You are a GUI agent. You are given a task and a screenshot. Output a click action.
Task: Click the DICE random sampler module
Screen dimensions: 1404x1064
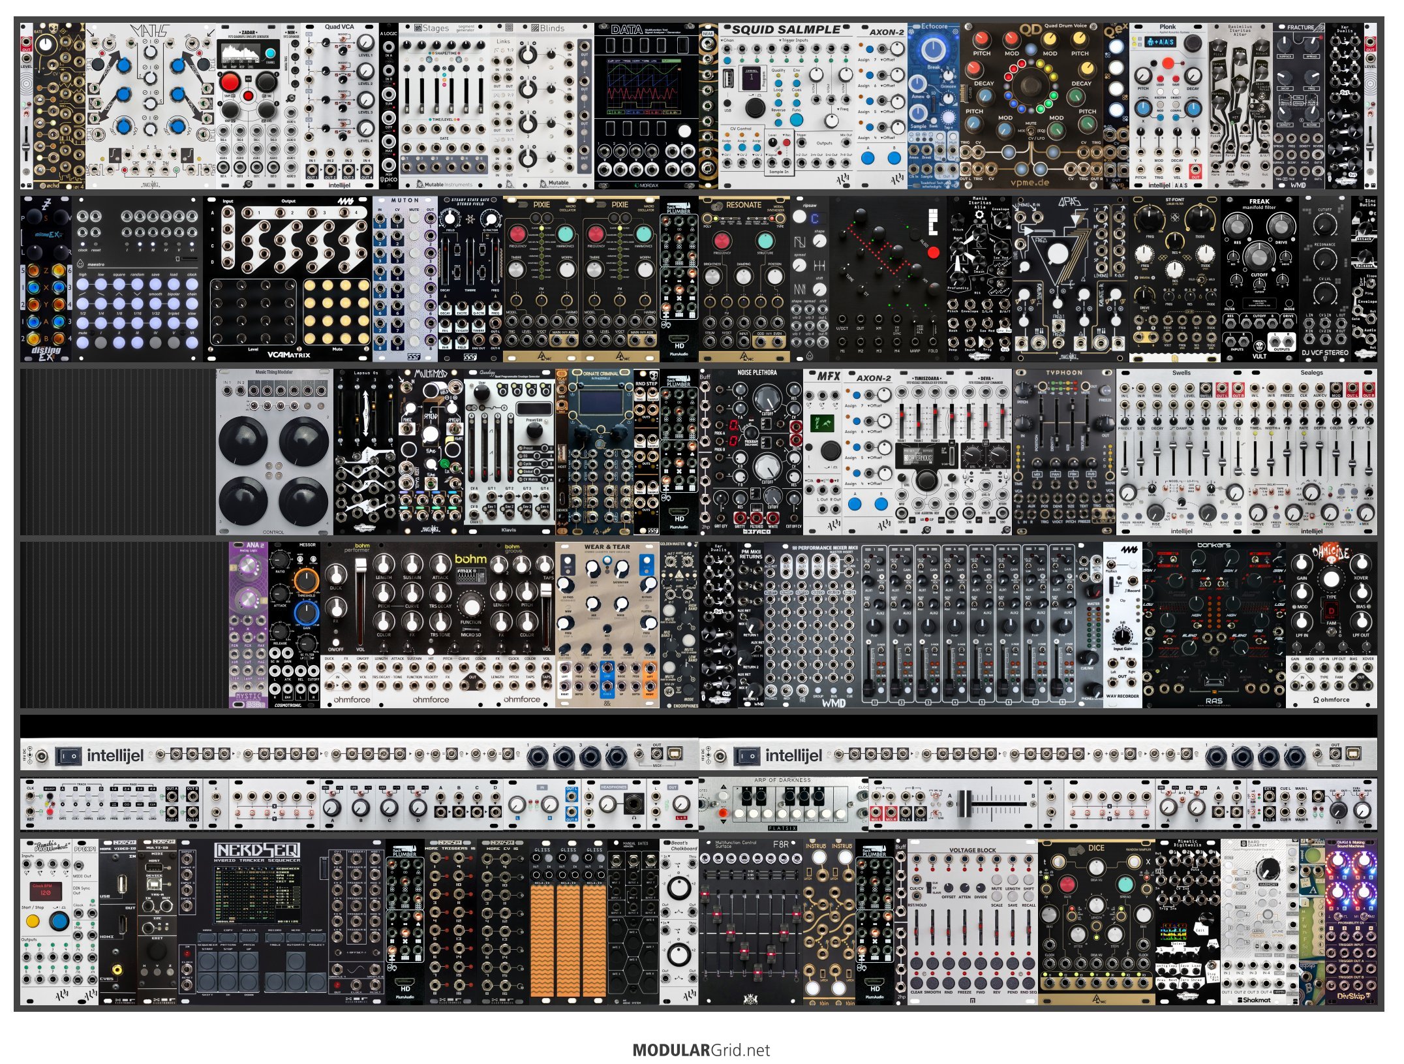1096,922
